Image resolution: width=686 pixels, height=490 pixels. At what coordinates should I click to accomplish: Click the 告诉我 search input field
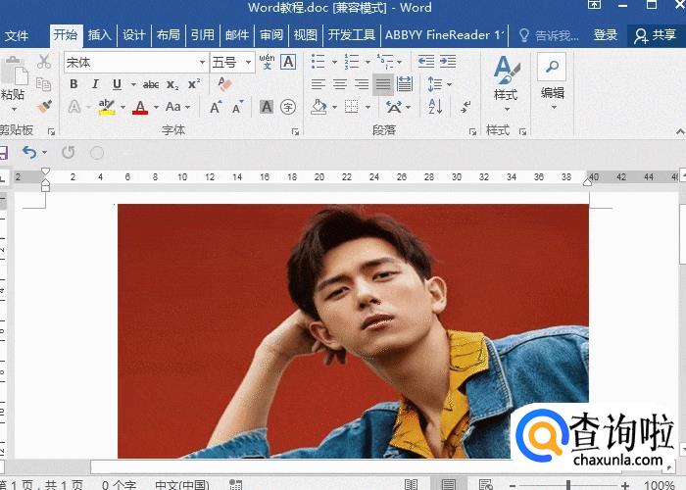tap(556, 35)
